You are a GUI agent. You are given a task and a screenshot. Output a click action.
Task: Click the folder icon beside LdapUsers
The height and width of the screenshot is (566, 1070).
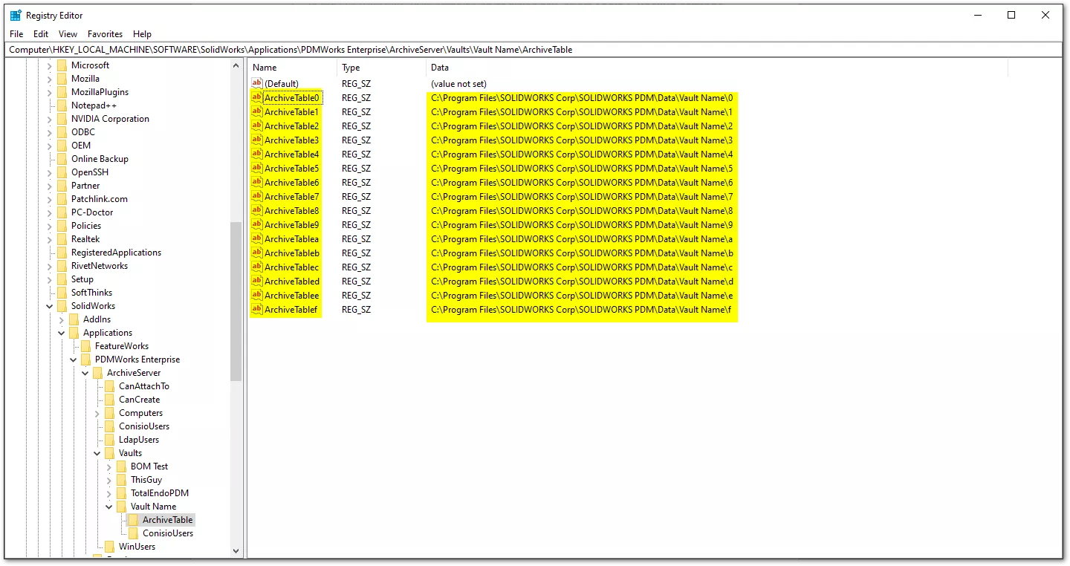(109, 440)
